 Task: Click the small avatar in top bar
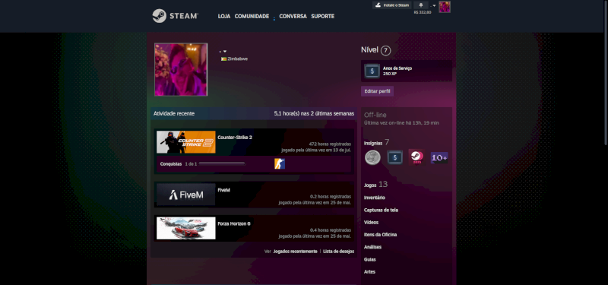click(445, 7)
